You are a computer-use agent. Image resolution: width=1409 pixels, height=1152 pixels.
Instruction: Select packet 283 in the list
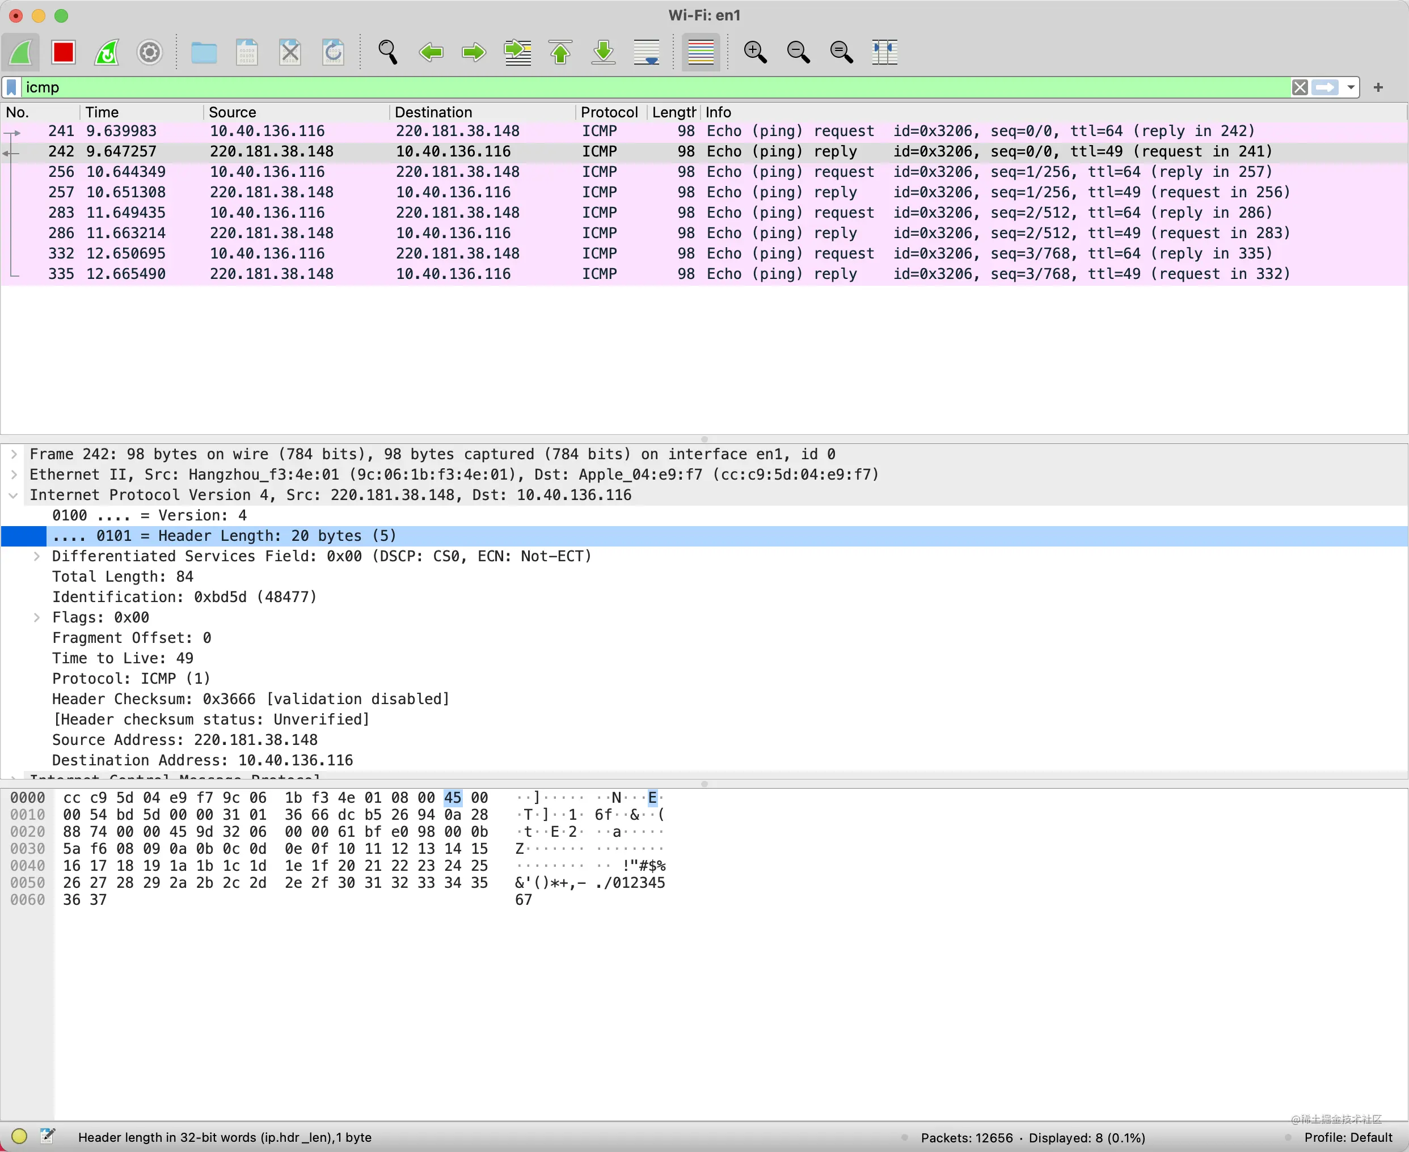click(704, 213)
